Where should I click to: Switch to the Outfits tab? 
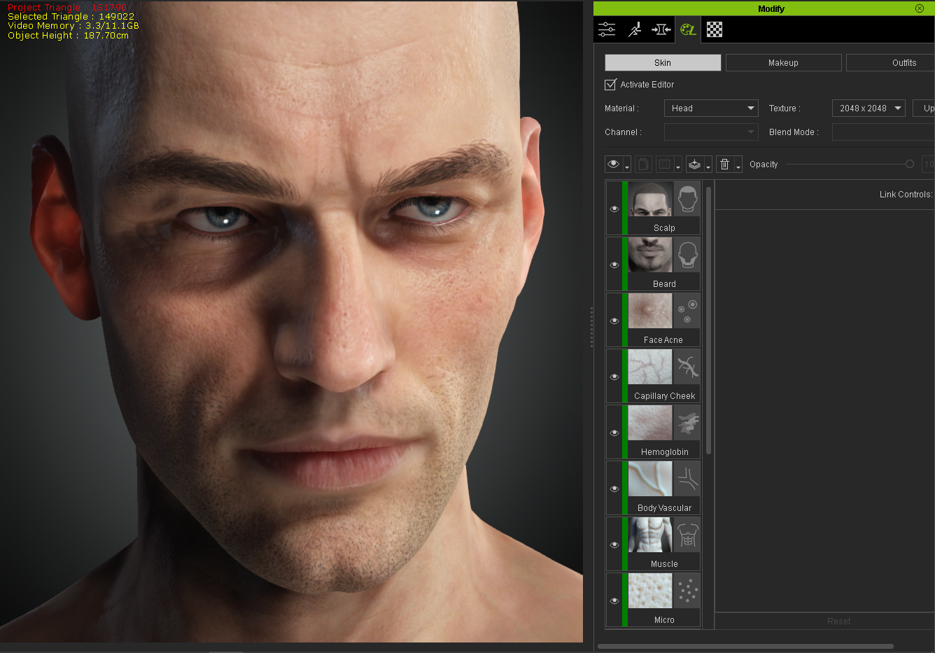890,63
